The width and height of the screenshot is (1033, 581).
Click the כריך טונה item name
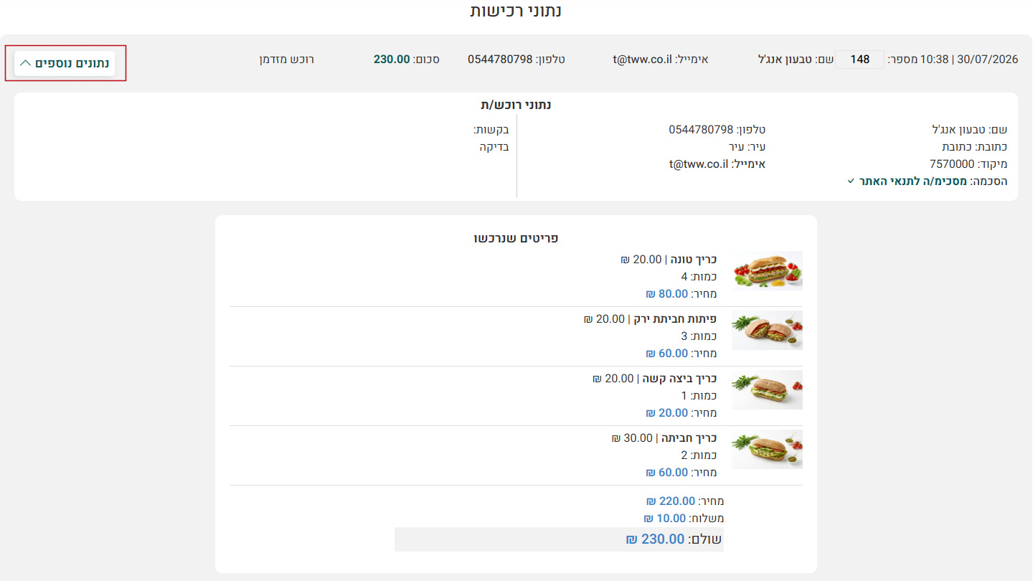point(693,259)
